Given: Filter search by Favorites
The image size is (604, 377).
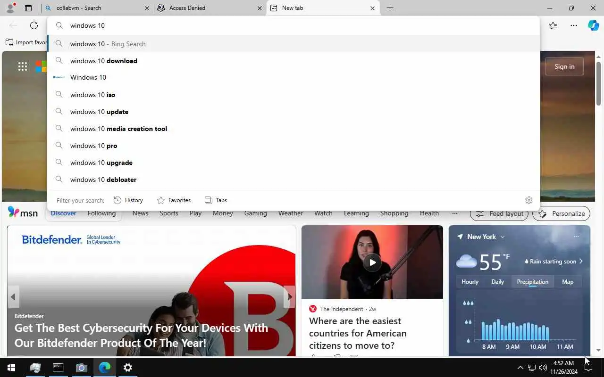Looking at the screenshot, I should [174, 200].
